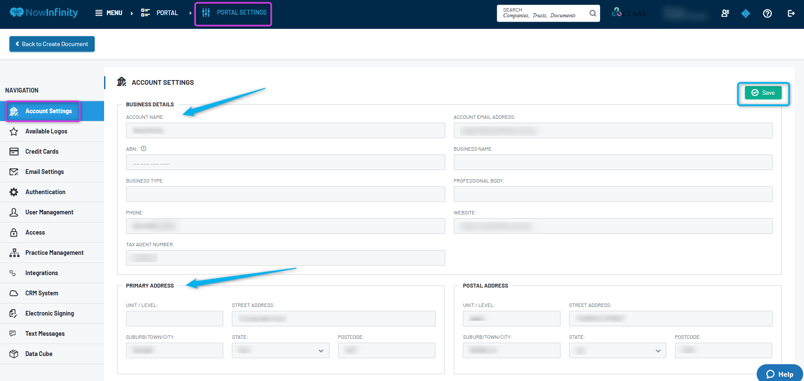This screenshot has height=381, width=804.
Task: Click the search magnifier icon
Action: pyautogui.click(x=592, y=13)
